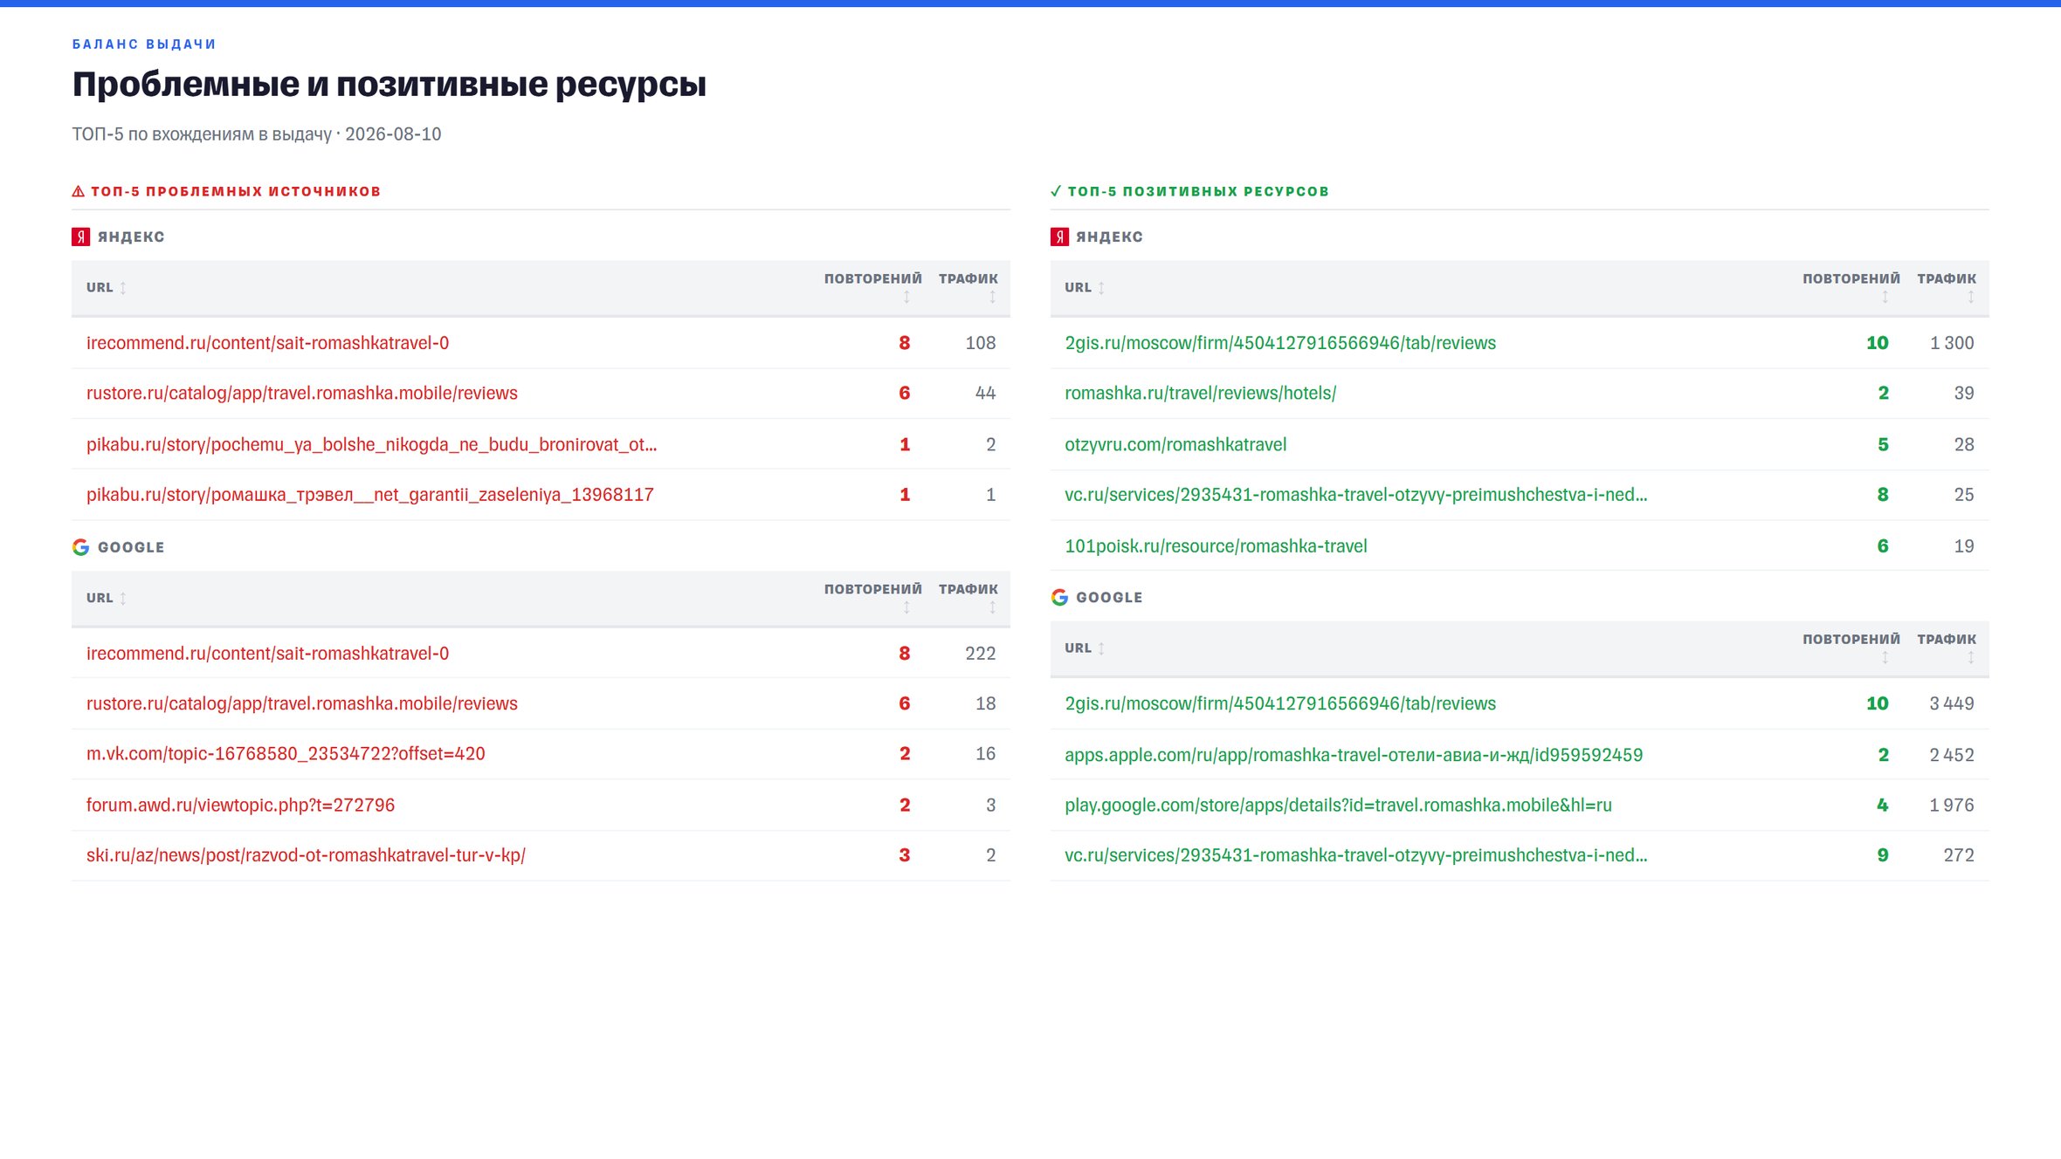Click the traffic value 39
Viewport: 2061px width, 1159px height.
pos(1964,394)
